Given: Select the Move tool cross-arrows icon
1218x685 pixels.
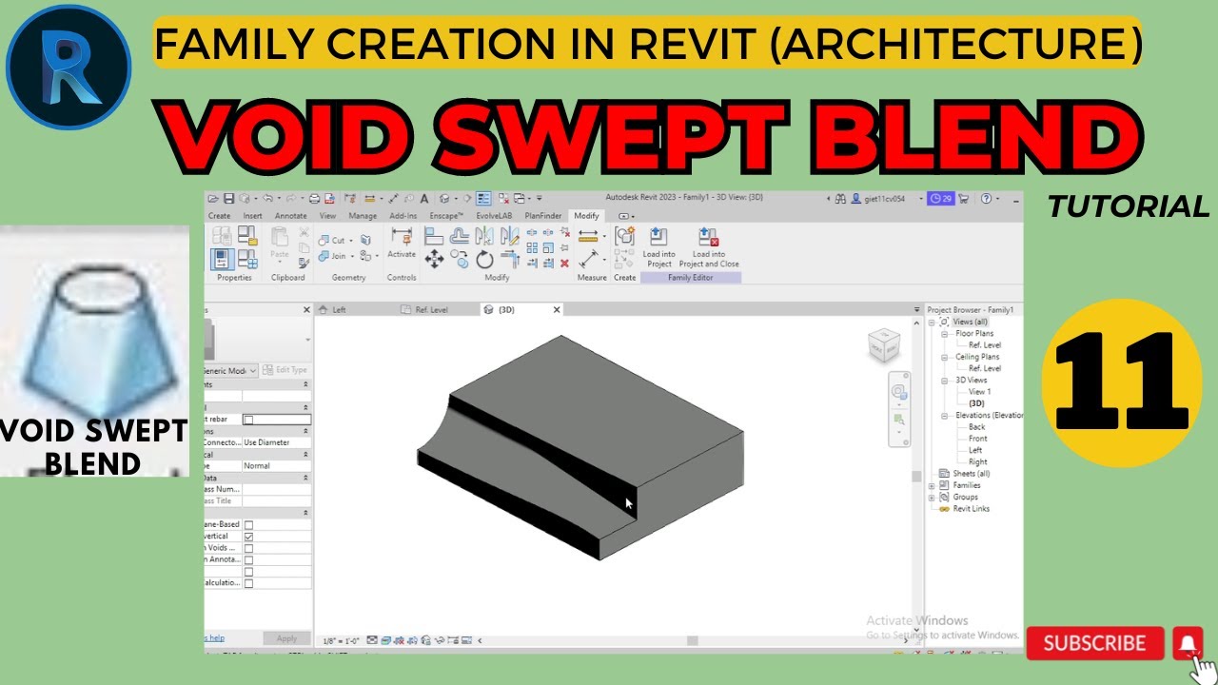Looking at the screenshot, I should [x=434, y=259].
